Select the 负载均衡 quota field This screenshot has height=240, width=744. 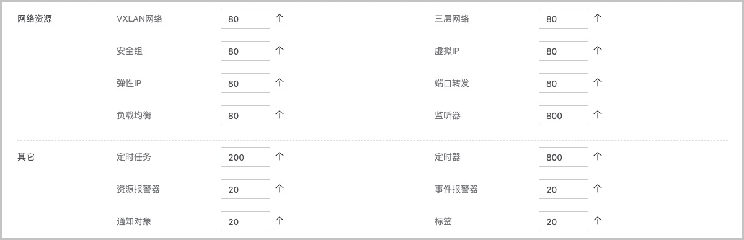[x=246, y=115]
